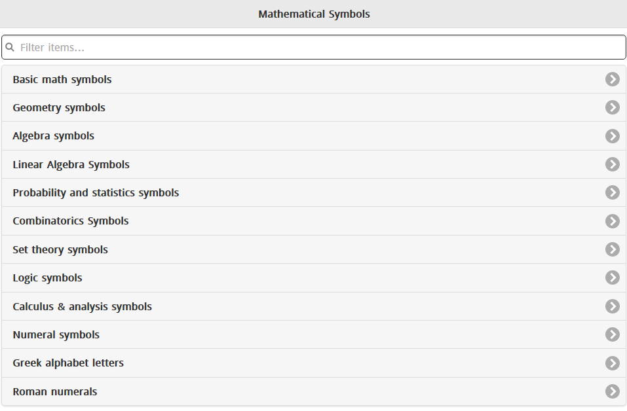The image size is (627, 411).
Task: Go to Probability and statistics symbols
Action: pyautogui.click(x=96, y=192)
